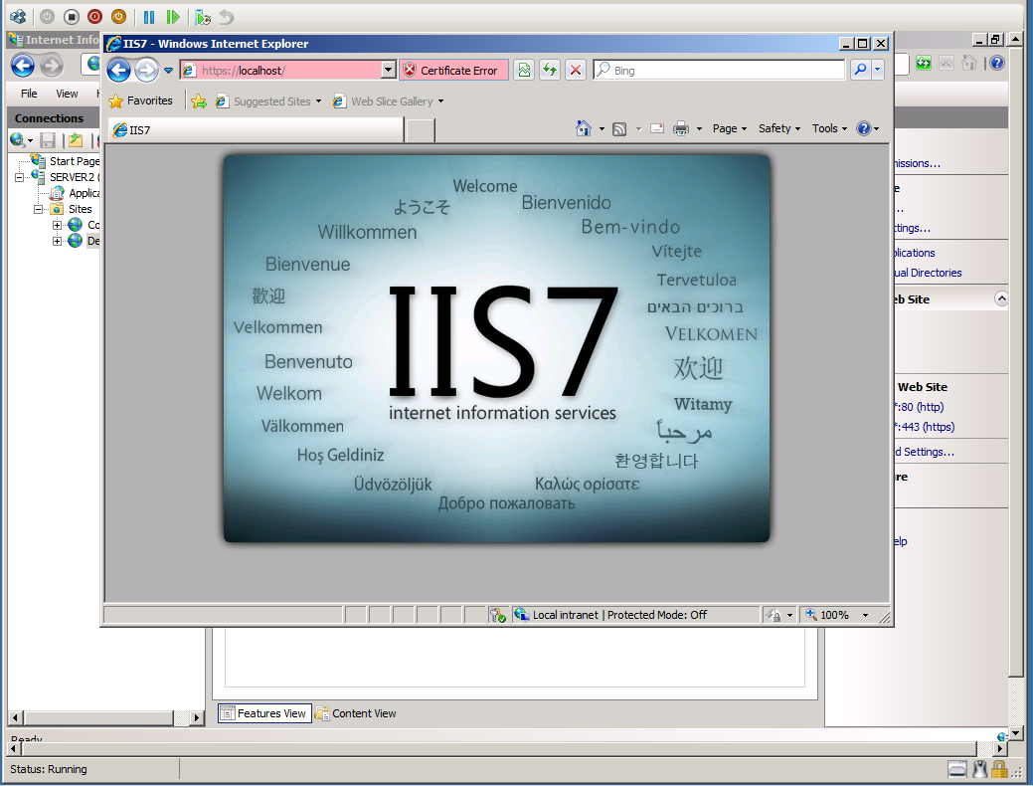Open the Suggested Sites link

pyautogui.click(x=268, y=100)
